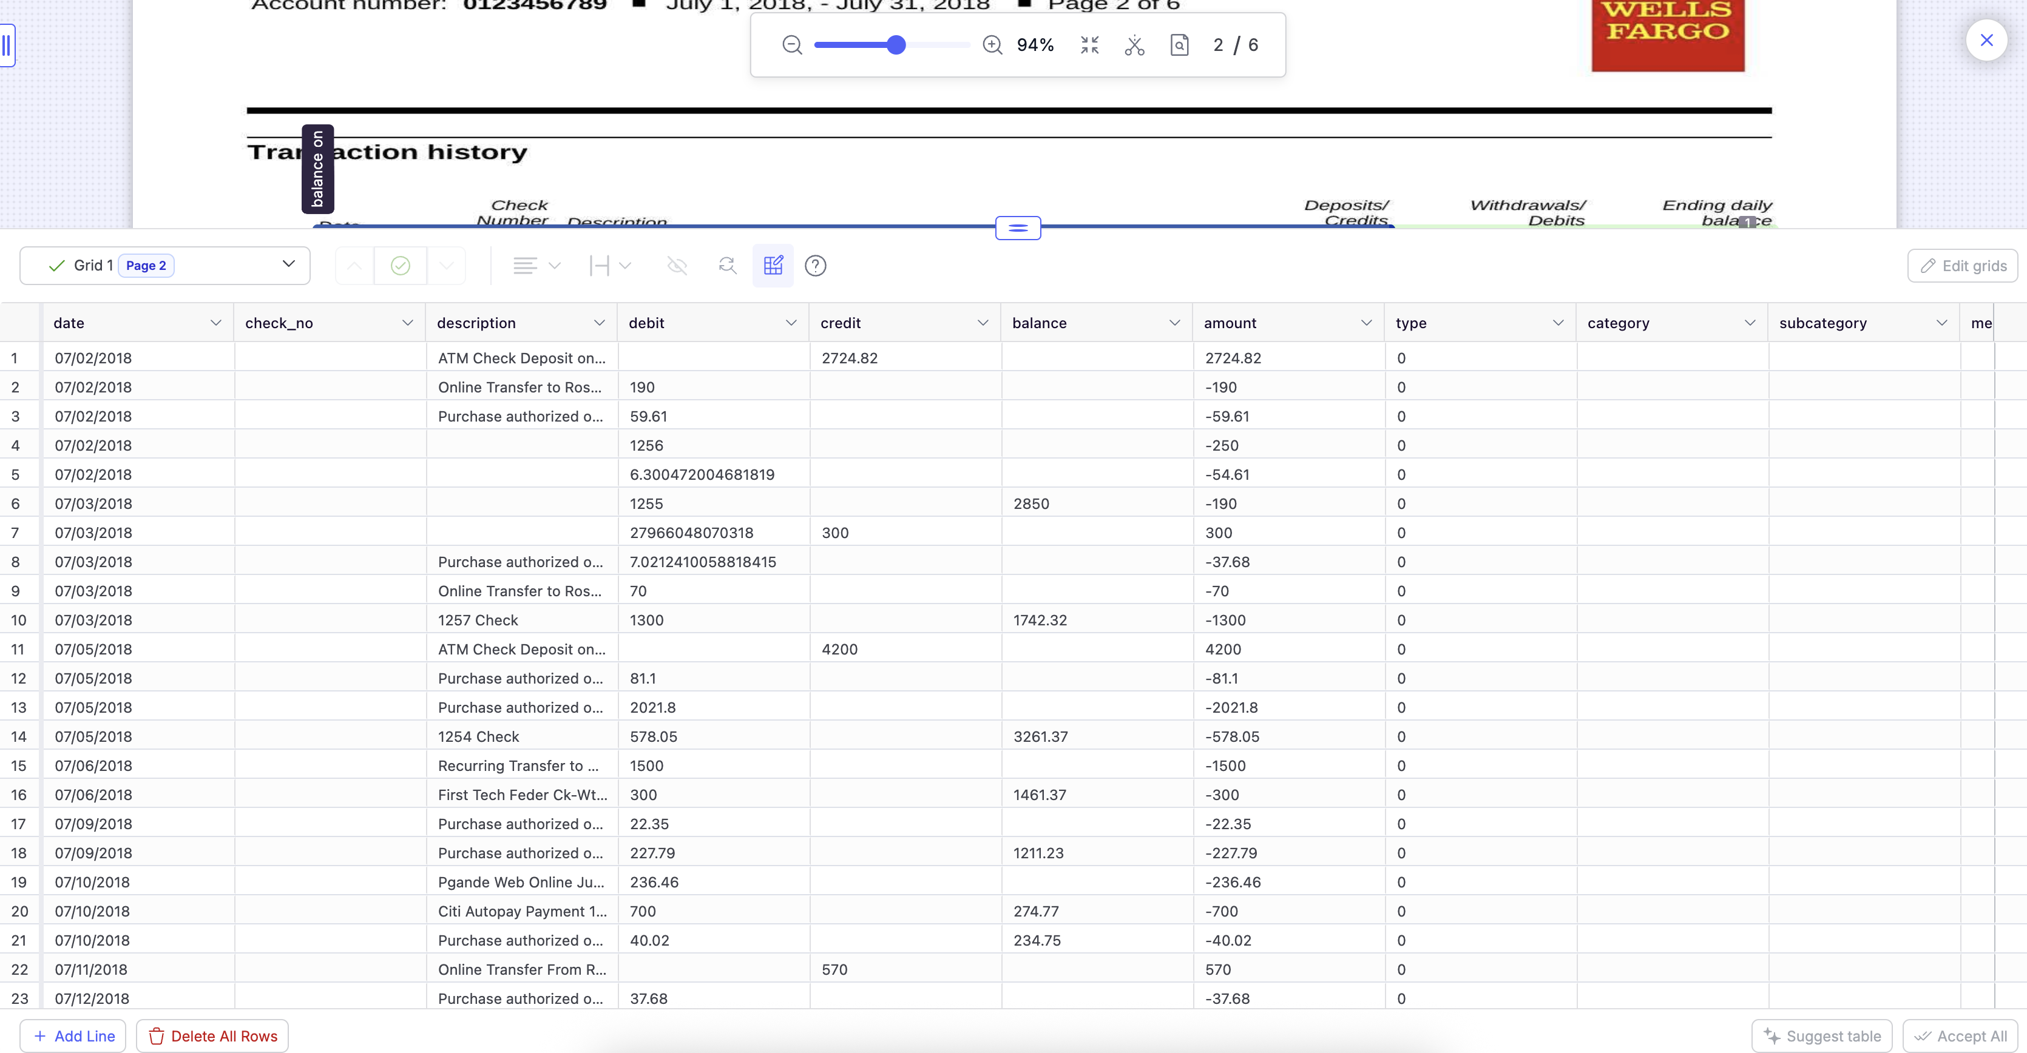Click the zoom in magnifier icon
Screen dimensions: 2027x1053
tap(992, 45)
